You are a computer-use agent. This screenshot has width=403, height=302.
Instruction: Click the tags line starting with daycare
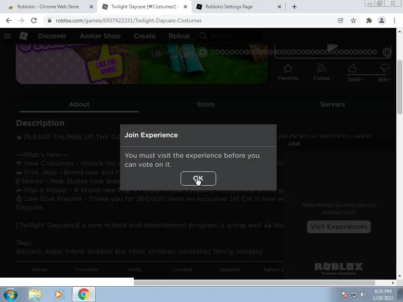[x=139, y=251]
